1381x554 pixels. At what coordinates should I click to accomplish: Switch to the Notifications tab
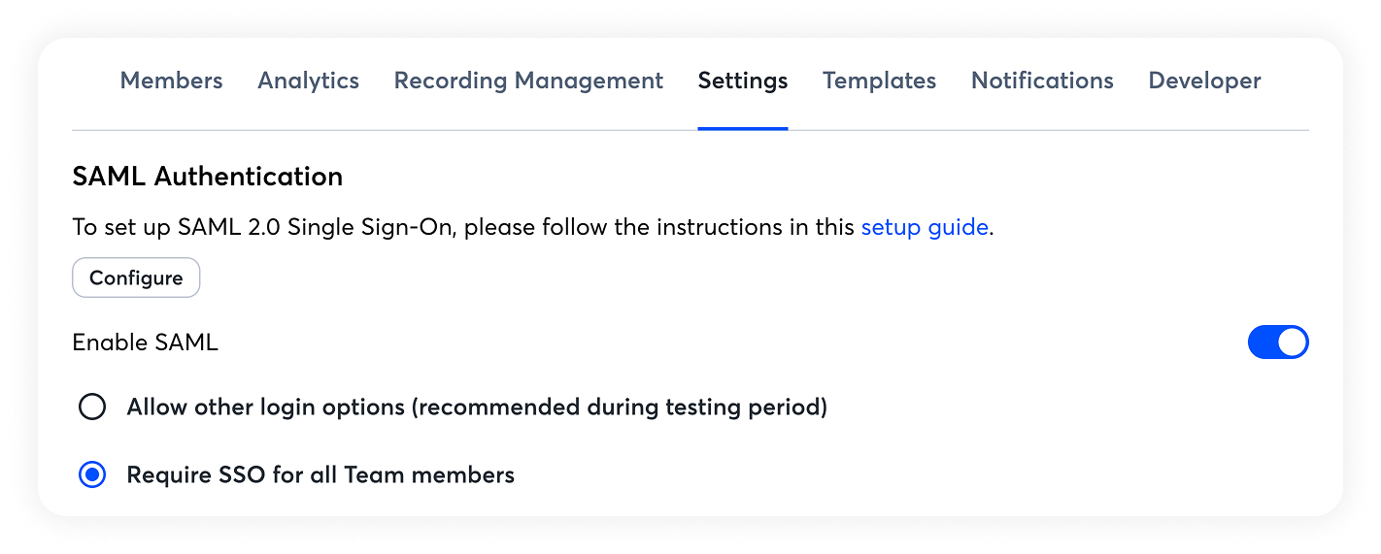(x=1042, y=81)
